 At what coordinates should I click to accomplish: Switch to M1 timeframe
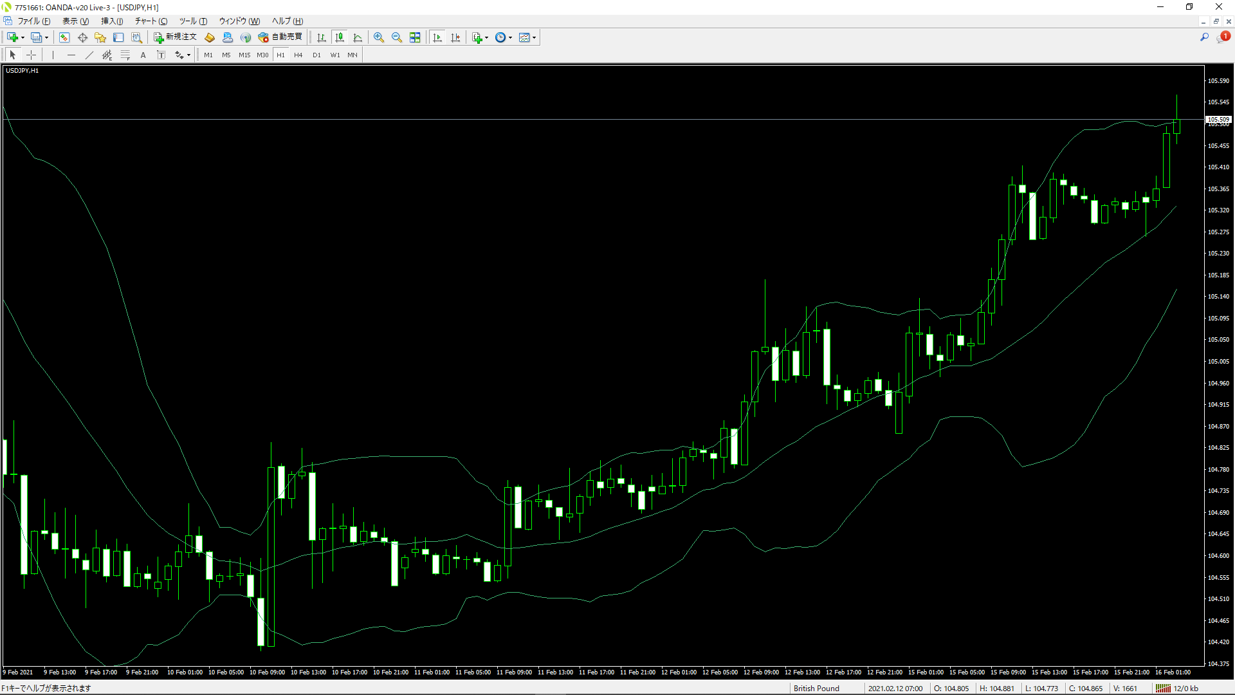[x=208, y=55]
